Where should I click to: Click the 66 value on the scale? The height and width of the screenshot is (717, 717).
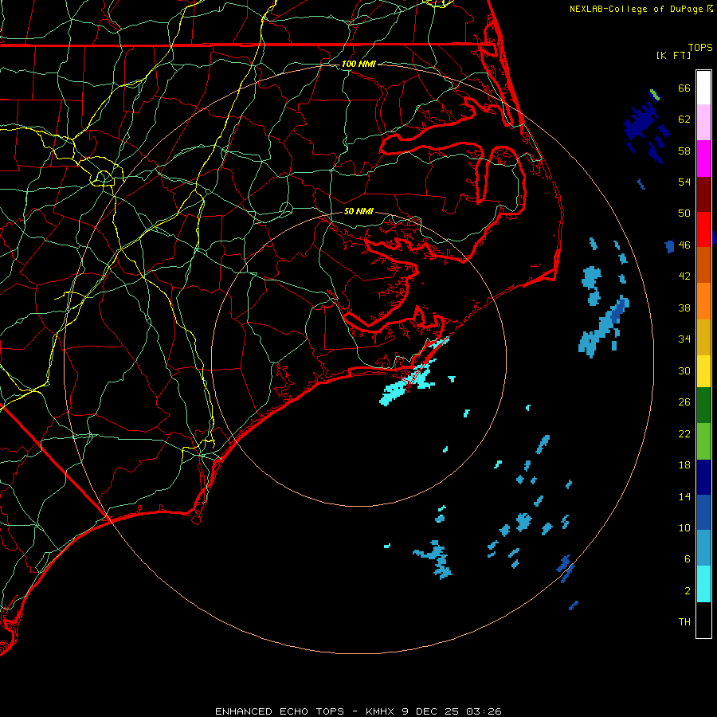[x=684, y=88]
